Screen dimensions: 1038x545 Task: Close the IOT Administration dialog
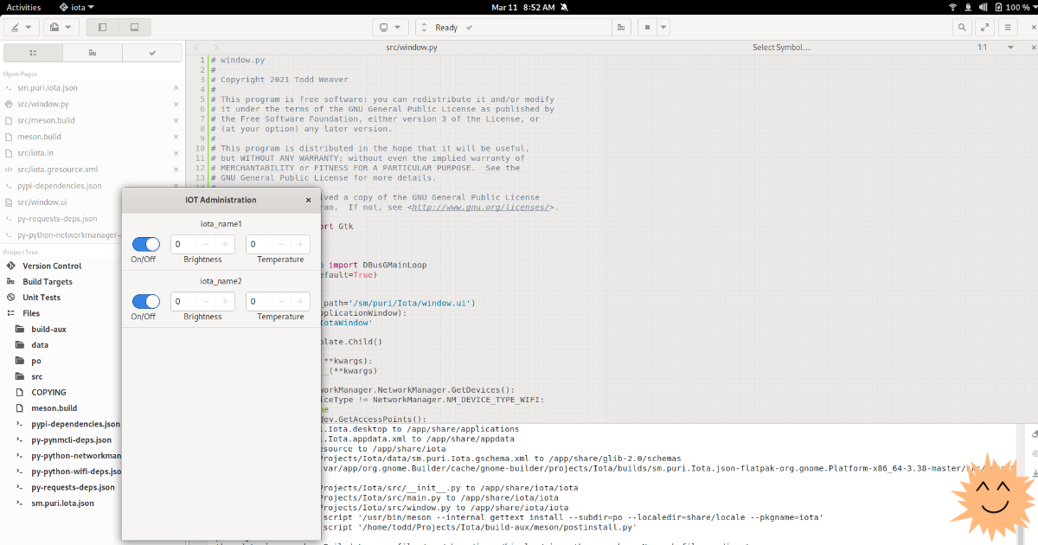[308, 200]
